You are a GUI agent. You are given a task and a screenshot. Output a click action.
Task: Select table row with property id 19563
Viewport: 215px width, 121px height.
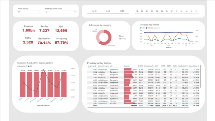click(143, 70)
